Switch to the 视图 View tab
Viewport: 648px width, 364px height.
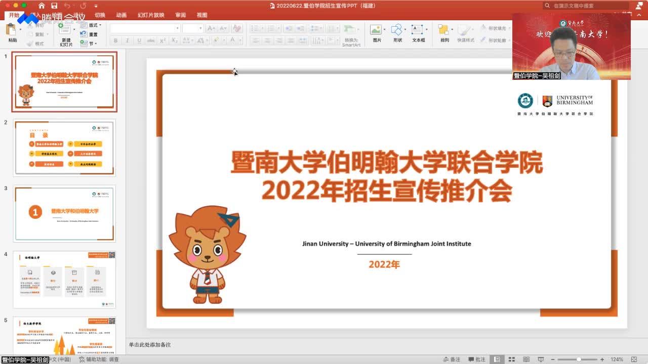click(202, 15)
